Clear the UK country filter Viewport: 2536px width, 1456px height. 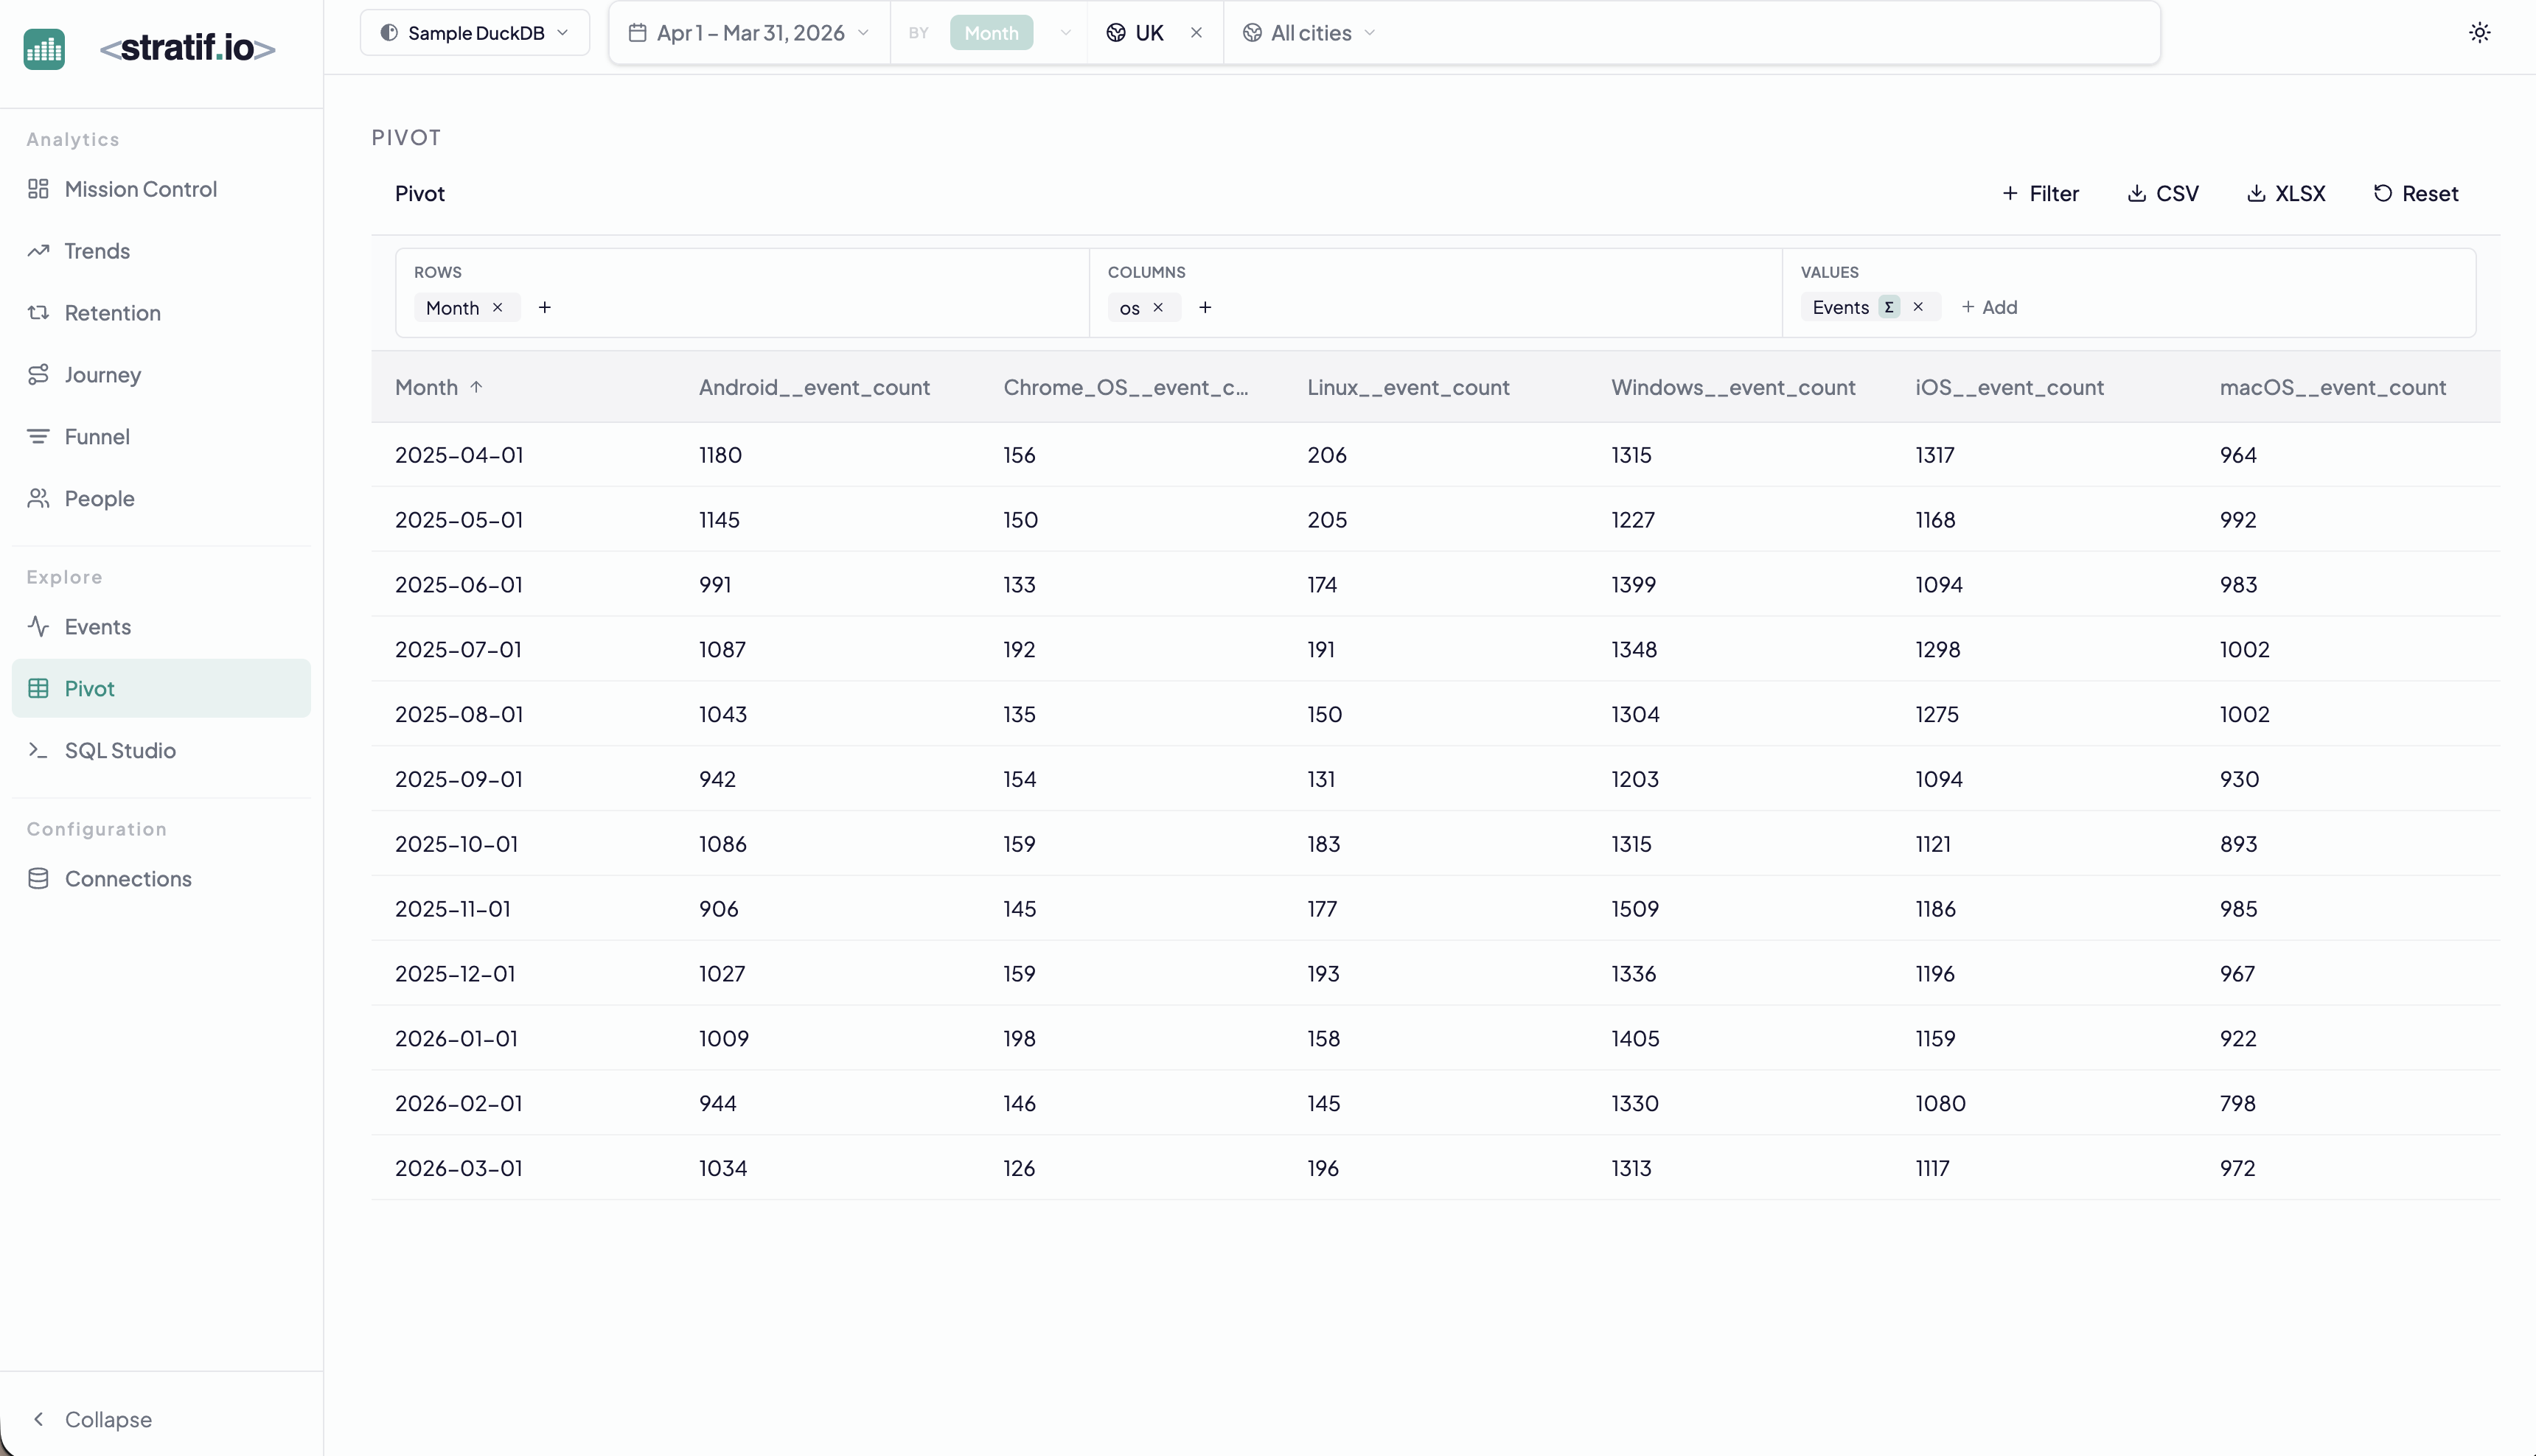[1196, 33]
